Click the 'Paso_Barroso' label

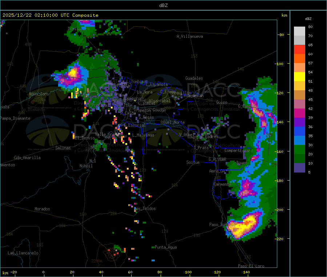222,225
